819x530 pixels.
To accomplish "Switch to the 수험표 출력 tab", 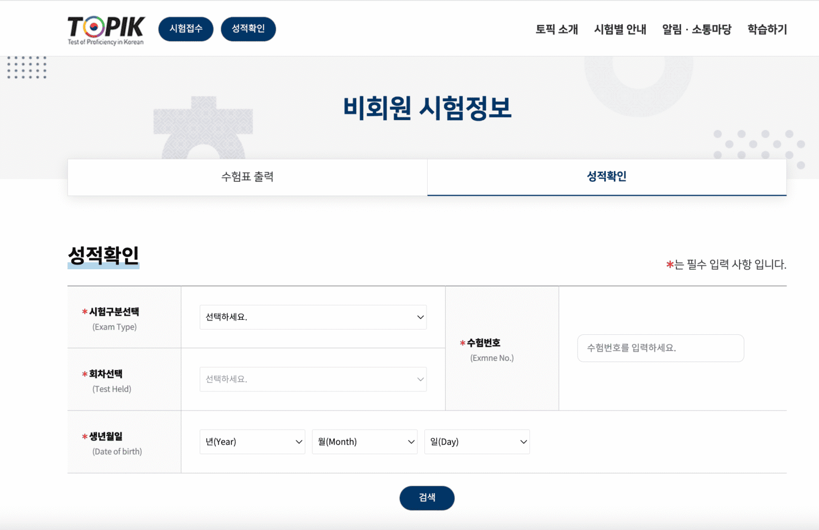I will point(247,177).
